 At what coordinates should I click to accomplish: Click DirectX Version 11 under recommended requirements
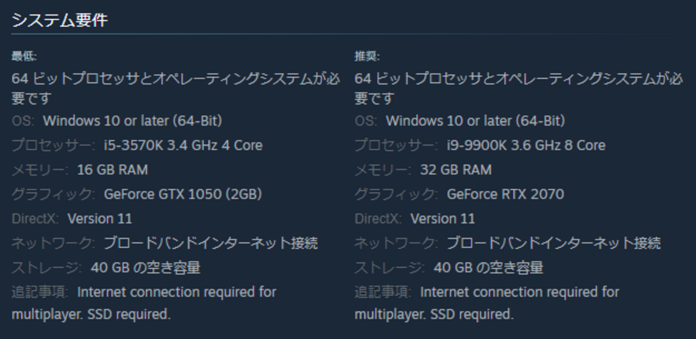click(443, 219)
